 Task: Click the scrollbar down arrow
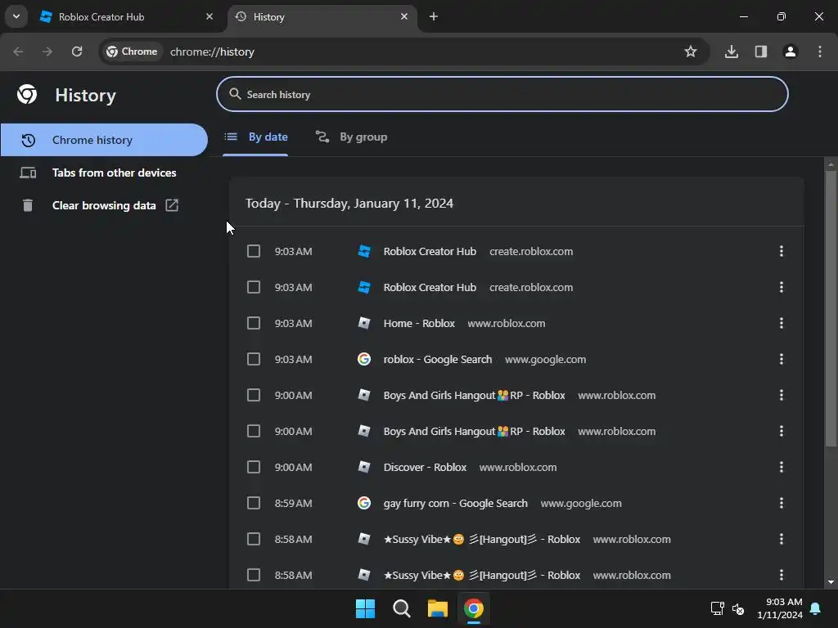pos(831,582)
